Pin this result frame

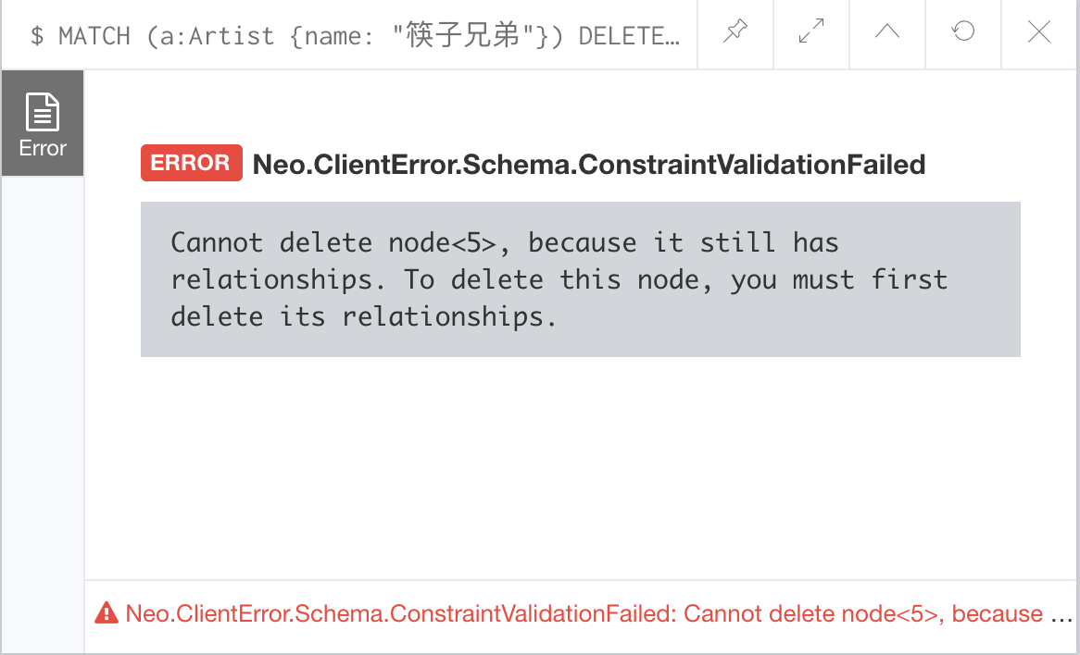pyautogui.click(x=735, y=33)
